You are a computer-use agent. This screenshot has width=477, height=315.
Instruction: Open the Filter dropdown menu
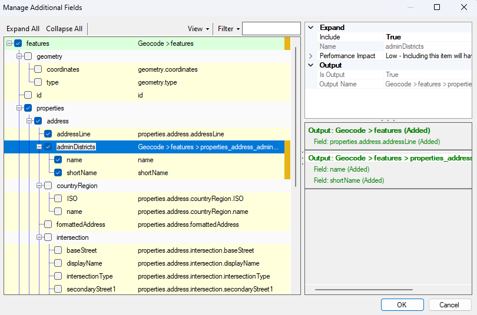[x=228, y=29]
